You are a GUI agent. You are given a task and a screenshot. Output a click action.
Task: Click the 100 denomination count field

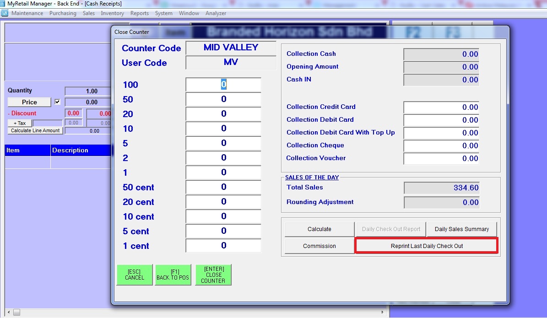tap(223, 85)
